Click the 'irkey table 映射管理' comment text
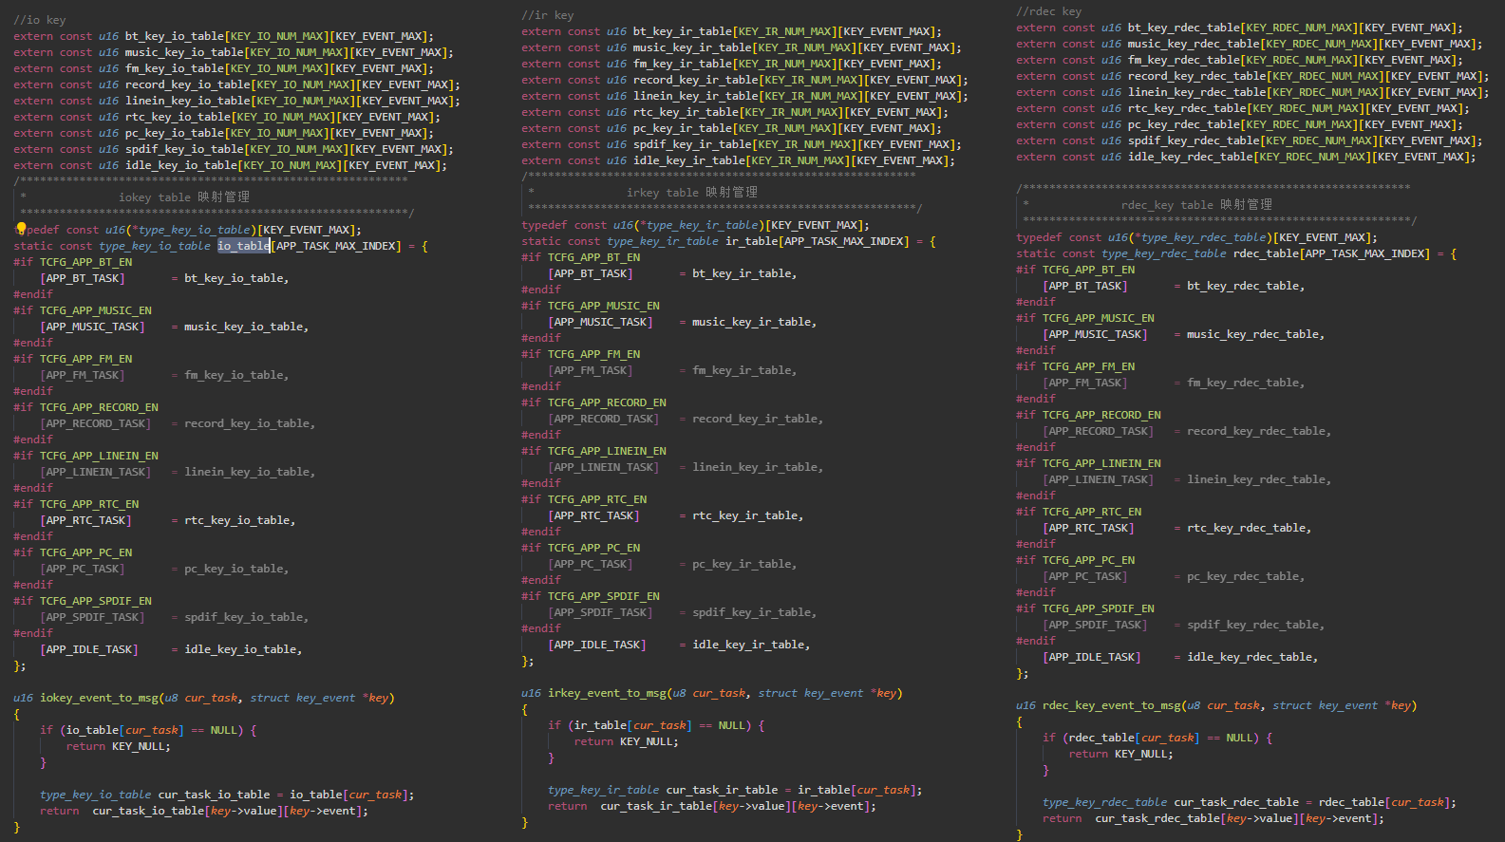The height and width of the screenshot is (842, 1505). click(x=692, y=193)
